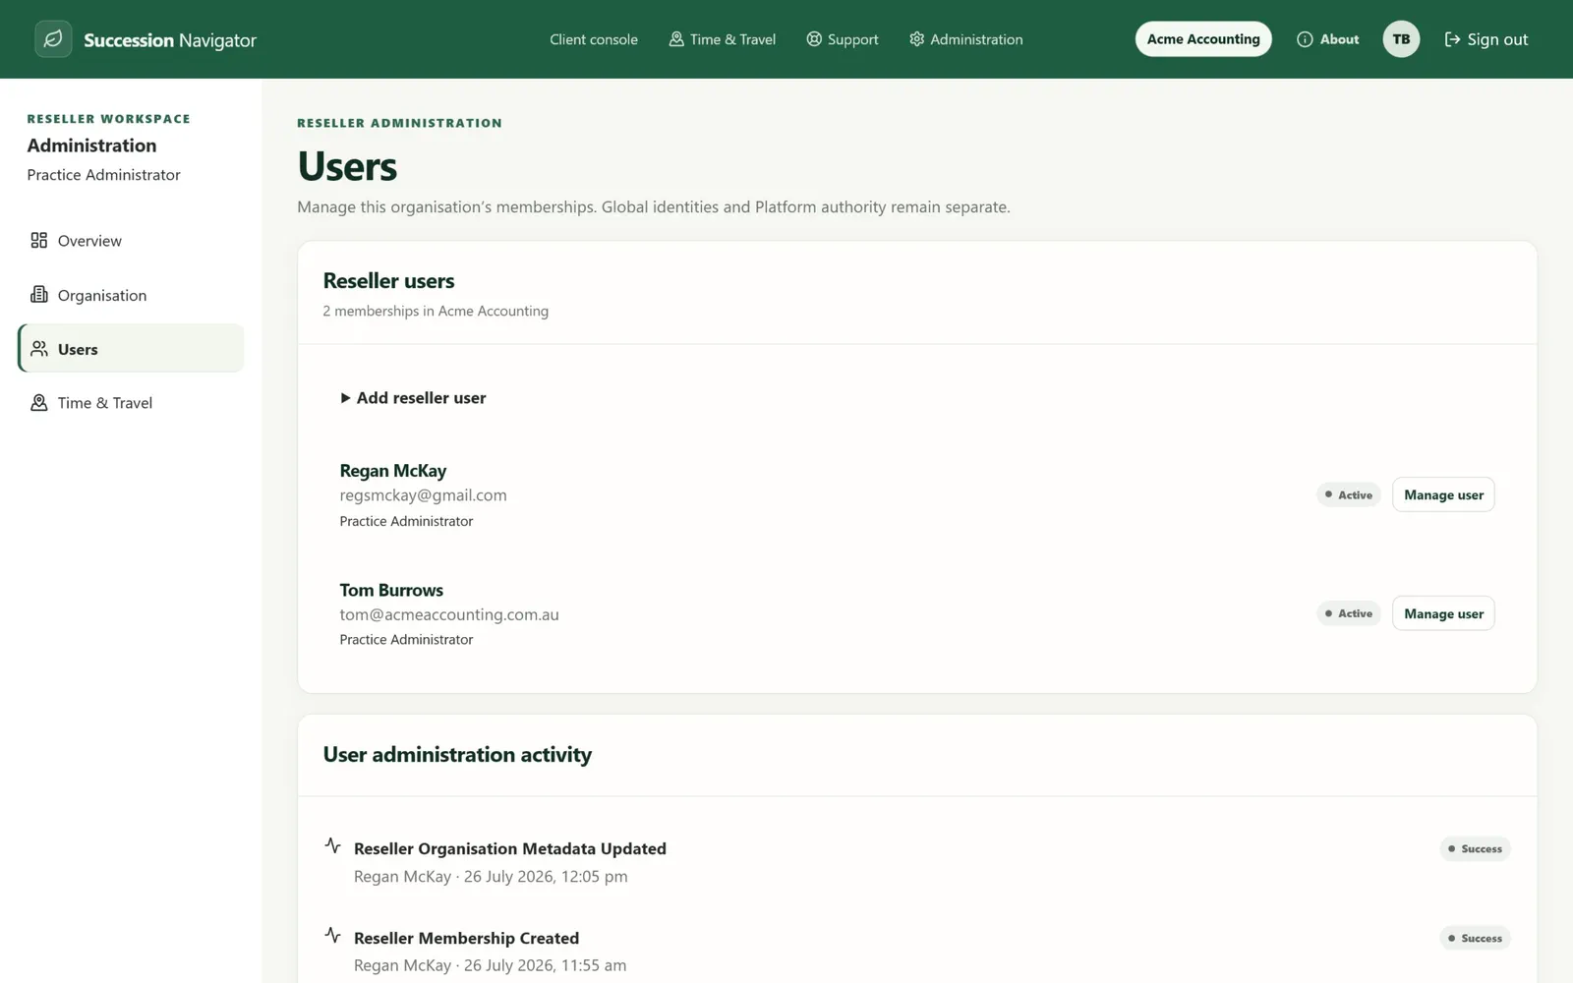The width and height of the screenshot is (1573, 983).
Task: Click activity icon beside Reseller Organisation Metadata Updated
Action: tap(333, 845)
